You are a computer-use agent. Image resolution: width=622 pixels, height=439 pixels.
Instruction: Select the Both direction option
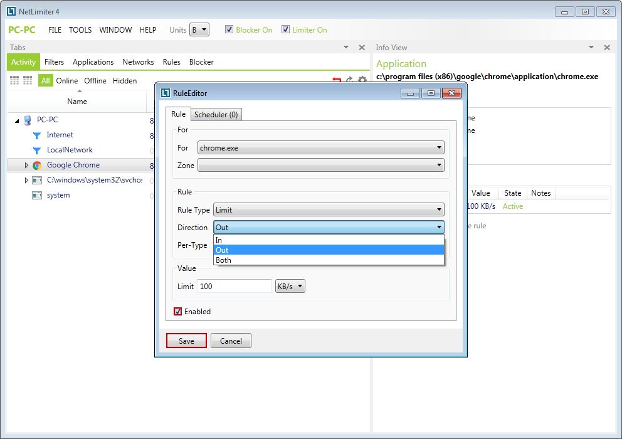click(329, 260)
